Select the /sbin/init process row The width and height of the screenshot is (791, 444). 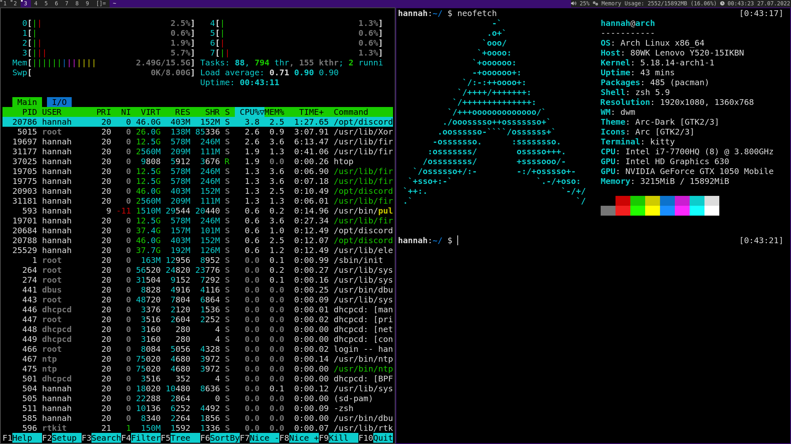198,260
